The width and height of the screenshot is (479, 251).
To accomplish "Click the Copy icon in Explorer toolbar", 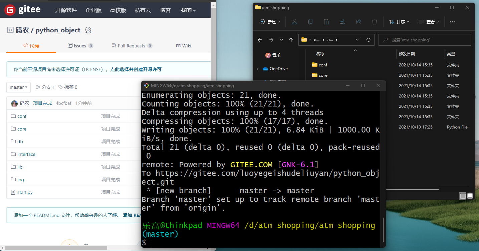I will click(310, 22).
